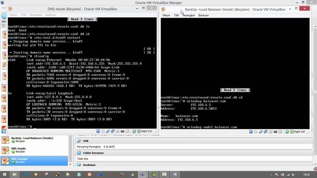This screenshot has width=317, height=178.
Task: Select BackUp--Load Balancer (Inside) in VM list
Action: pyautogui.click(x=34, y=139)
